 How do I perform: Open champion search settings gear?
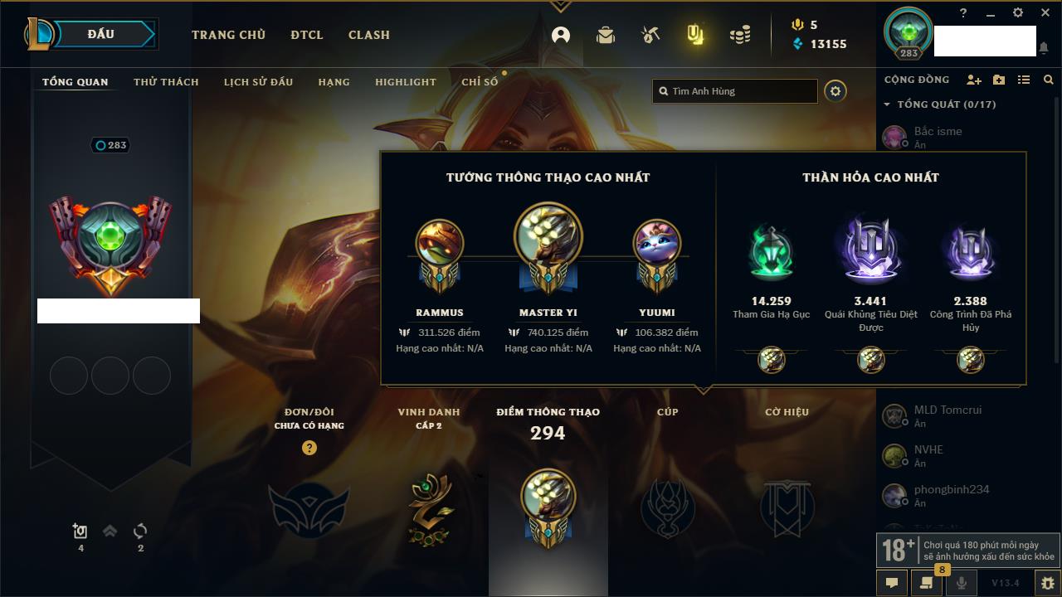[x=835, y=91]
